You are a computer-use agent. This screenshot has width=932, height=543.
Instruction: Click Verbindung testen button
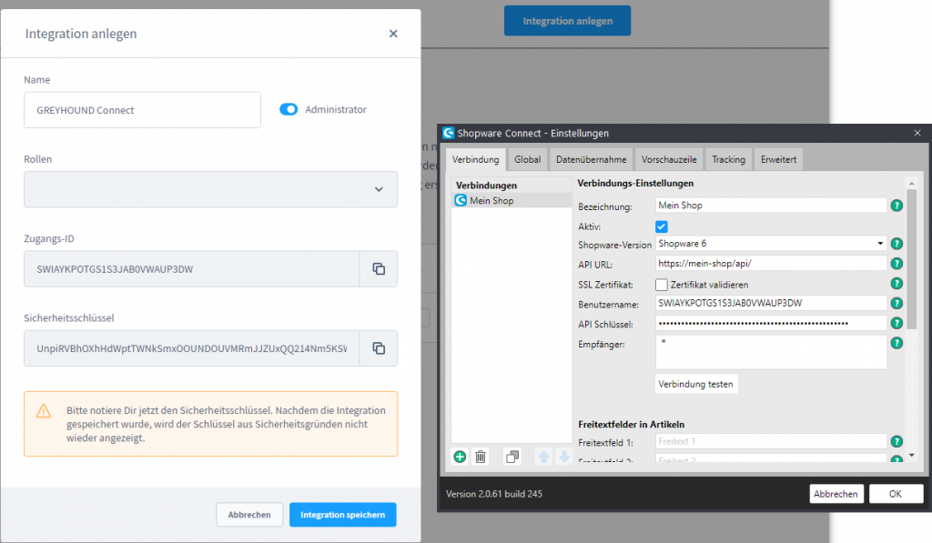tap(696, 384)
